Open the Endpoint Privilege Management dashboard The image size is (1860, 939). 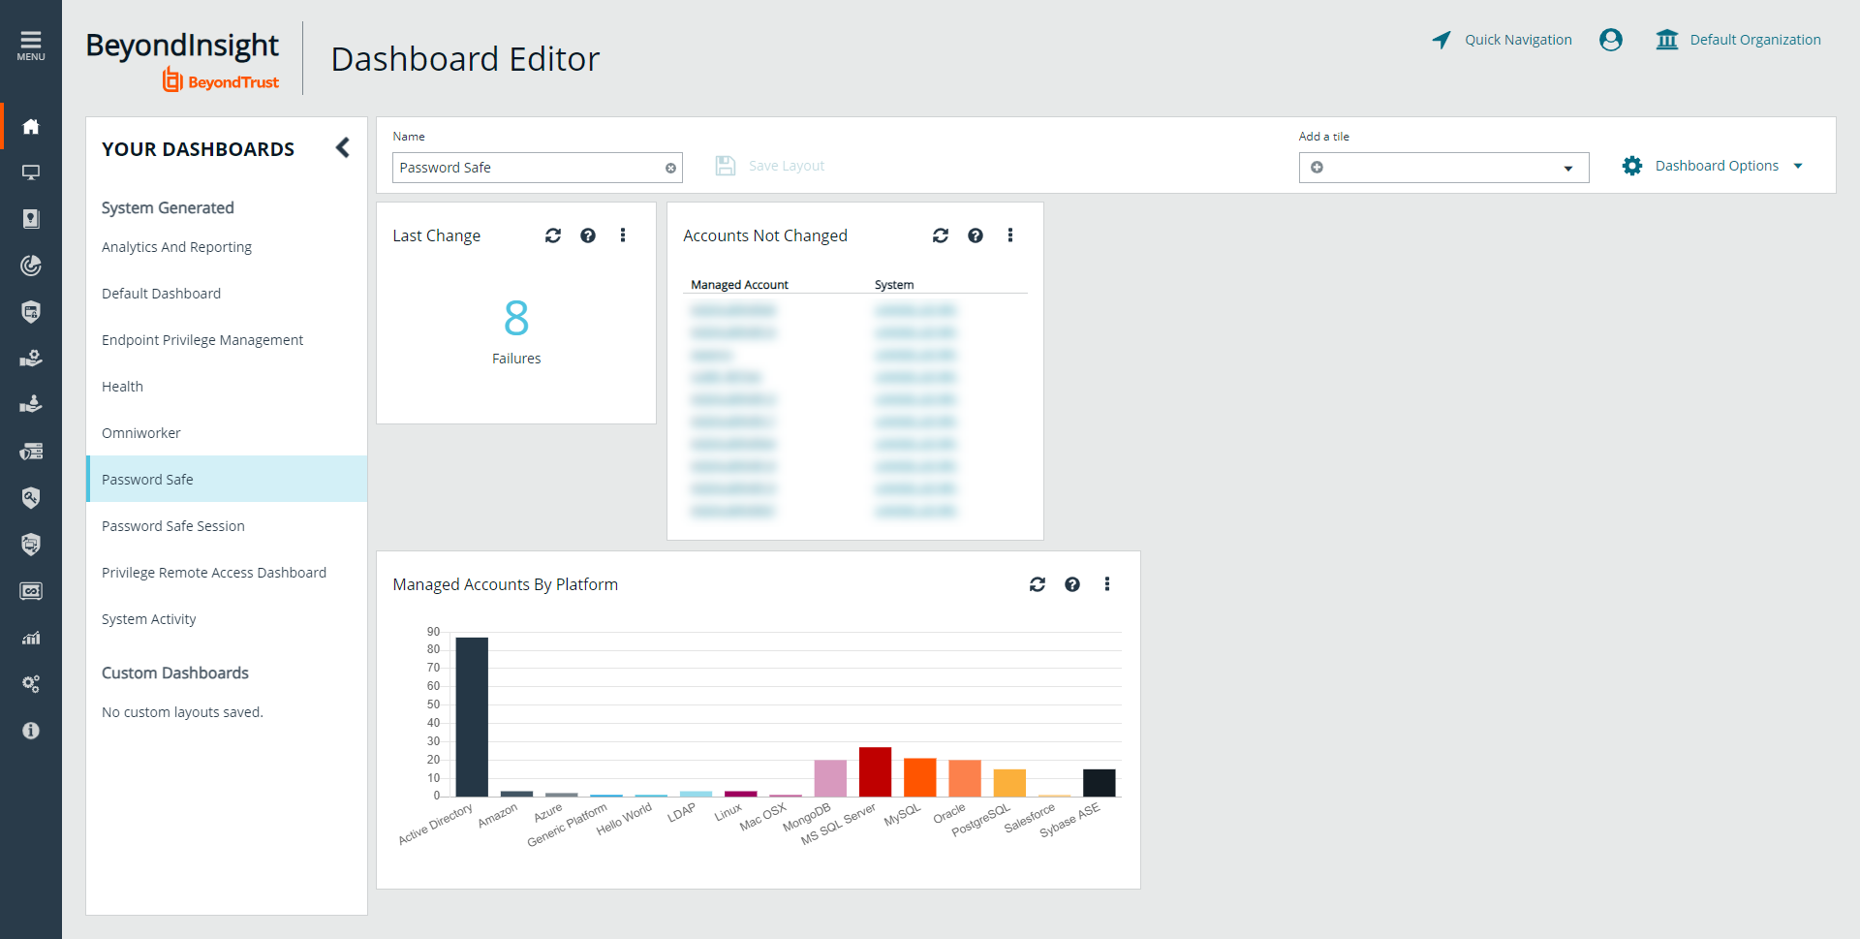coord(202,340)
